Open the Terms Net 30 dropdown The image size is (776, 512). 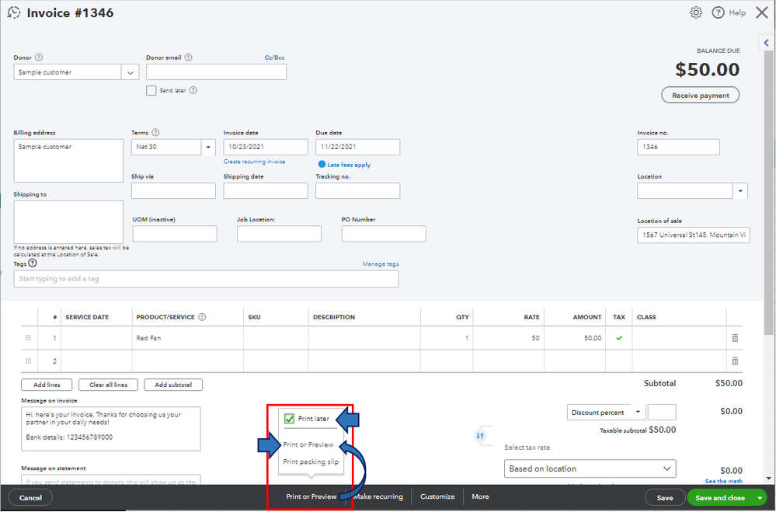(208, 147)
